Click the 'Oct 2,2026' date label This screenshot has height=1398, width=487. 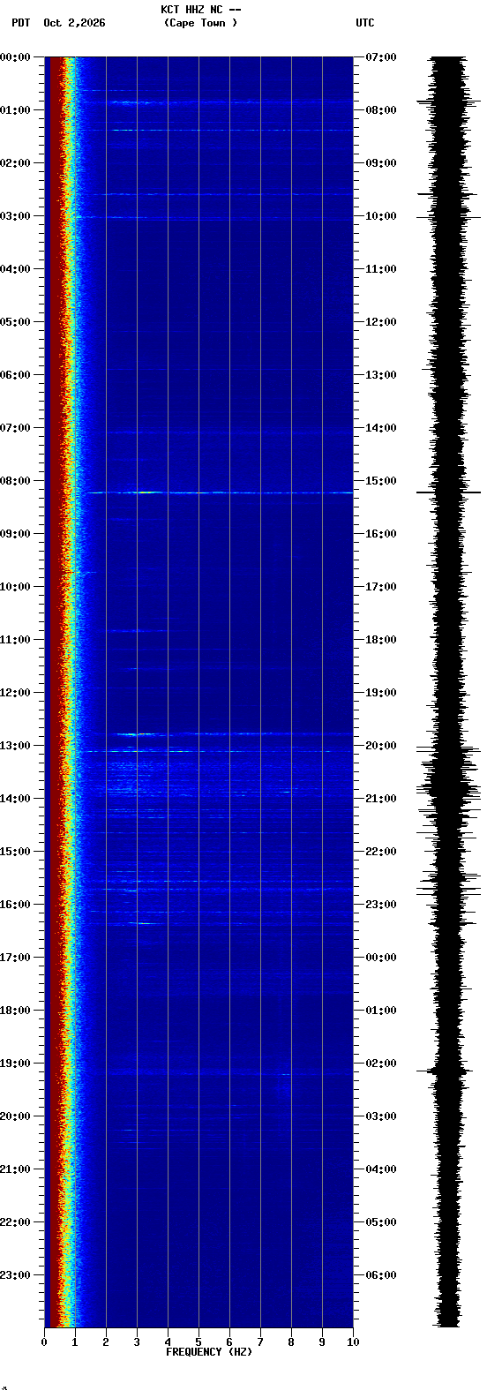[x=74, y=23]
